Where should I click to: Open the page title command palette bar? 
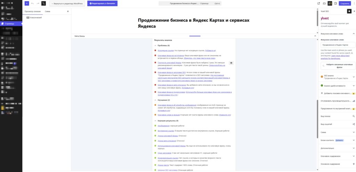click(190, 3)
